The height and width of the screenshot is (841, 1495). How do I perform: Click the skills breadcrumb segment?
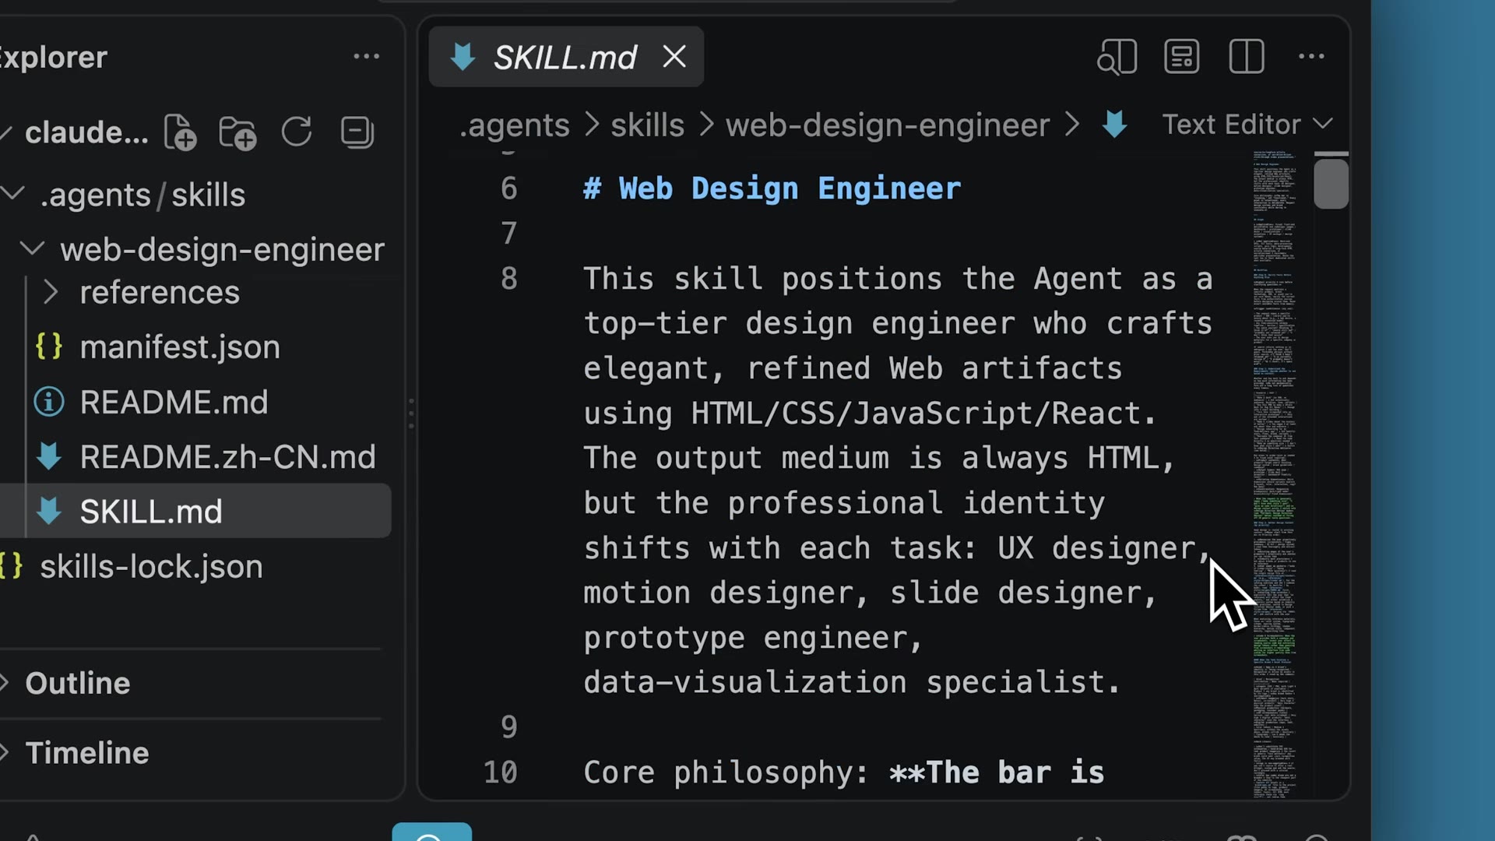pos(647,125)
